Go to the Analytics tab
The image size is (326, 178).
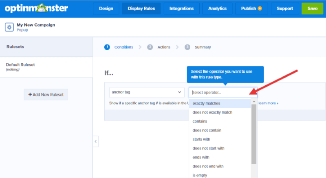pos(217,9)
